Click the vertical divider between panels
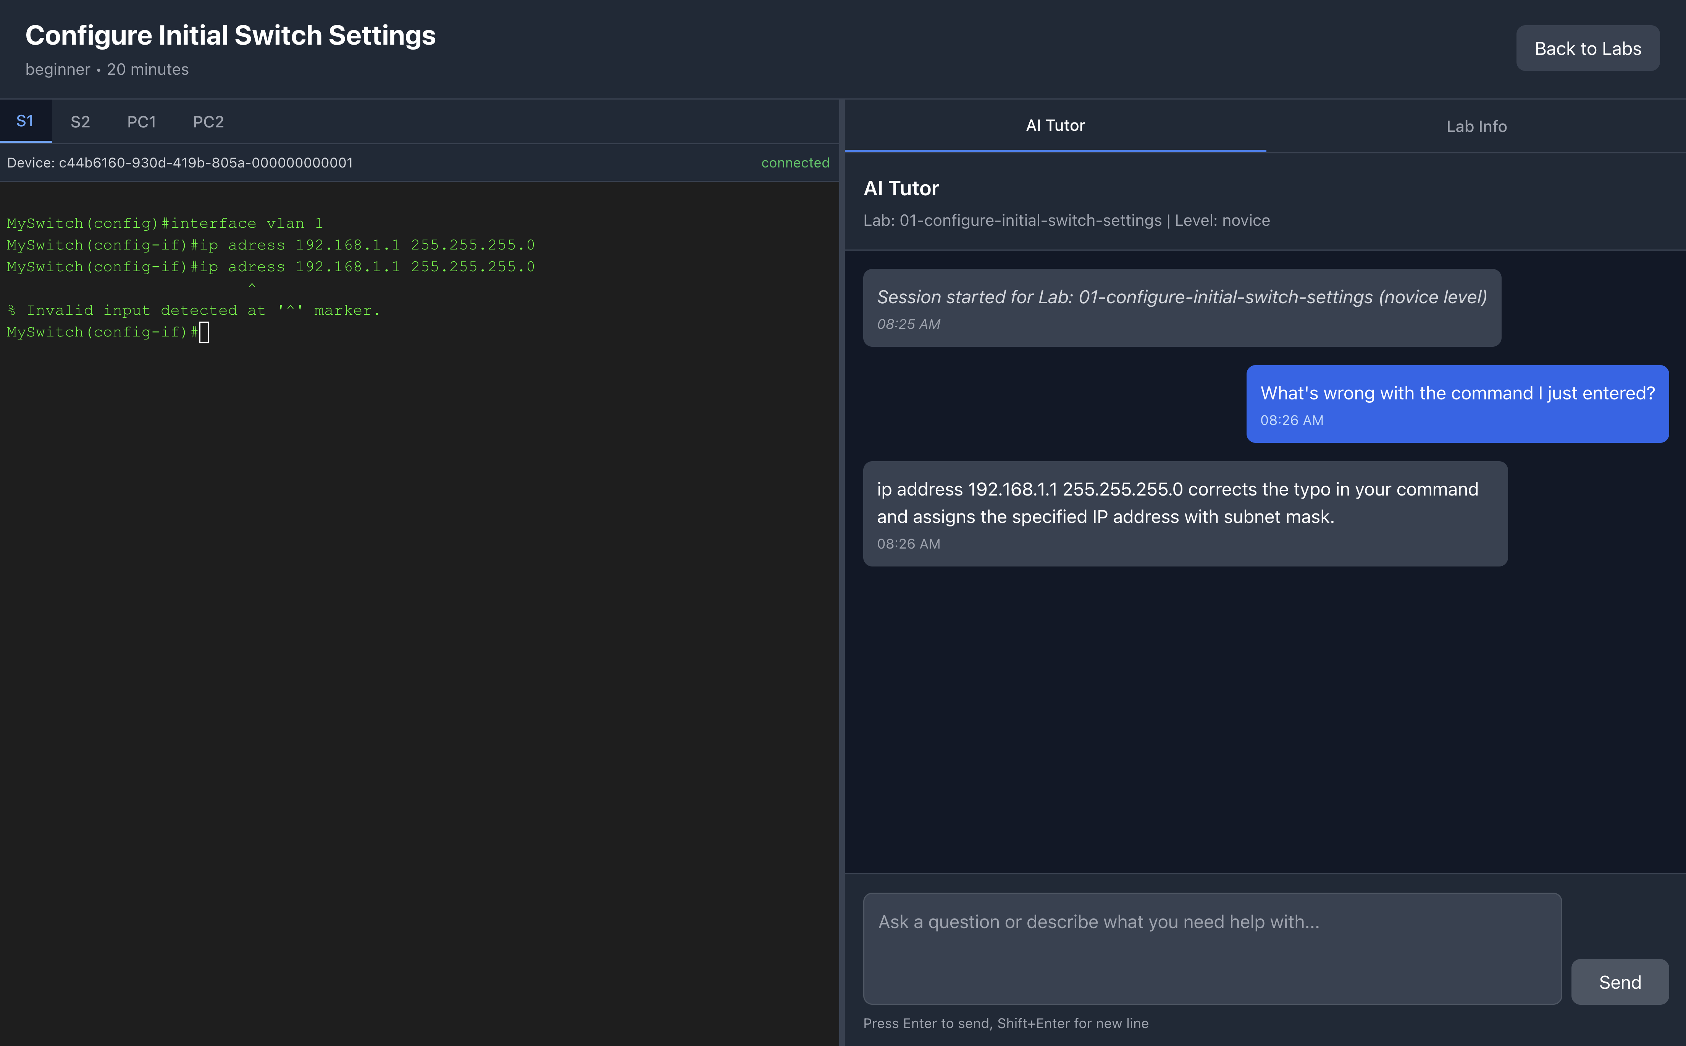The height and width of the screenshot is (1046, 1686). 841,554
